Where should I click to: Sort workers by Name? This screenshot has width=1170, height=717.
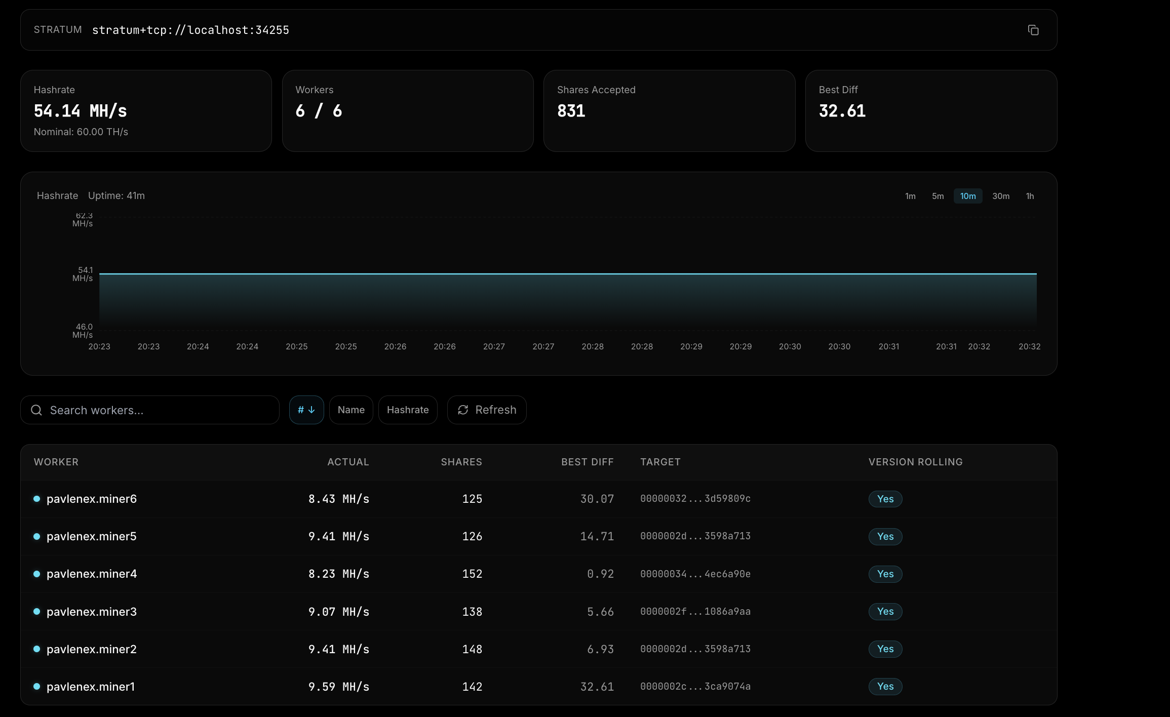tap(351, 410)
